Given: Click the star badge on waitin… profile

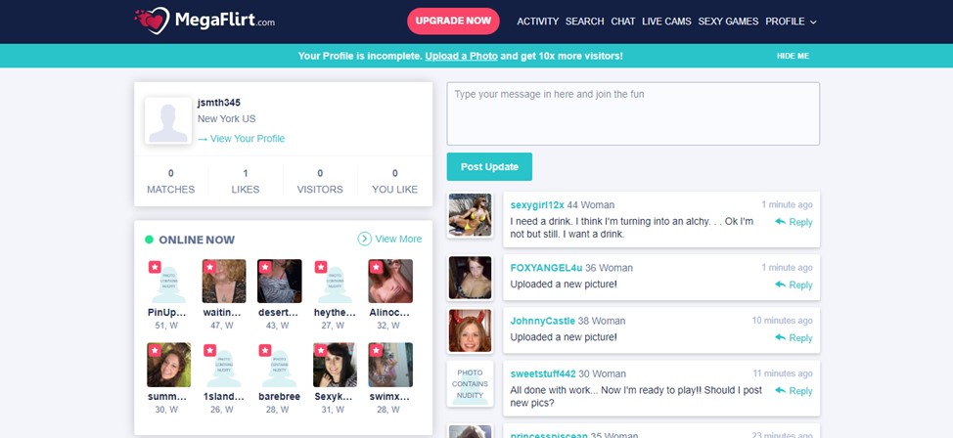Looking at the screenshot, I should click(x=209, y=267).
